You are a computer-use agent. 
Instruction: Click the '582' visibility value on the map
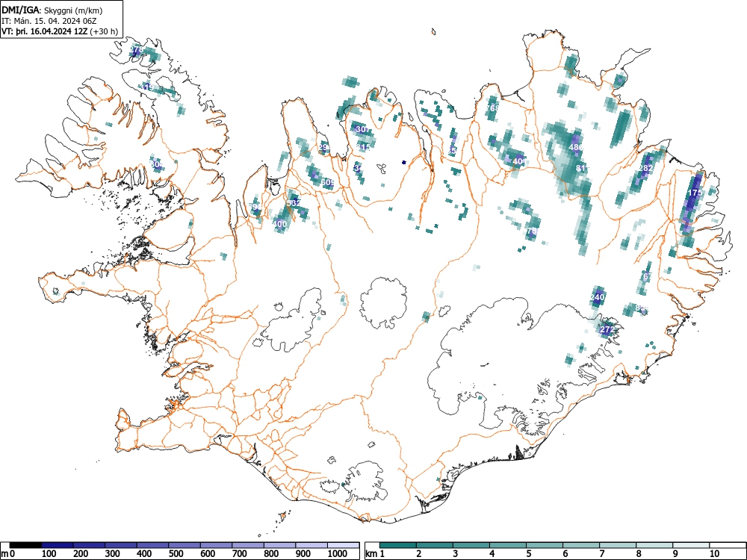pyautogui.click(x=294, y=203)
